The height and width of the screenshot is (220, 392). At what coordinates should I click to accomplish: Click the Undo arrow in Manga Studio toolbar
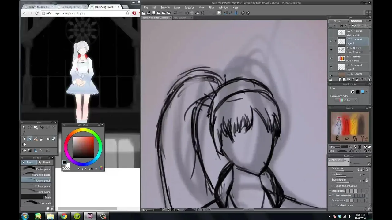point(175,13)
